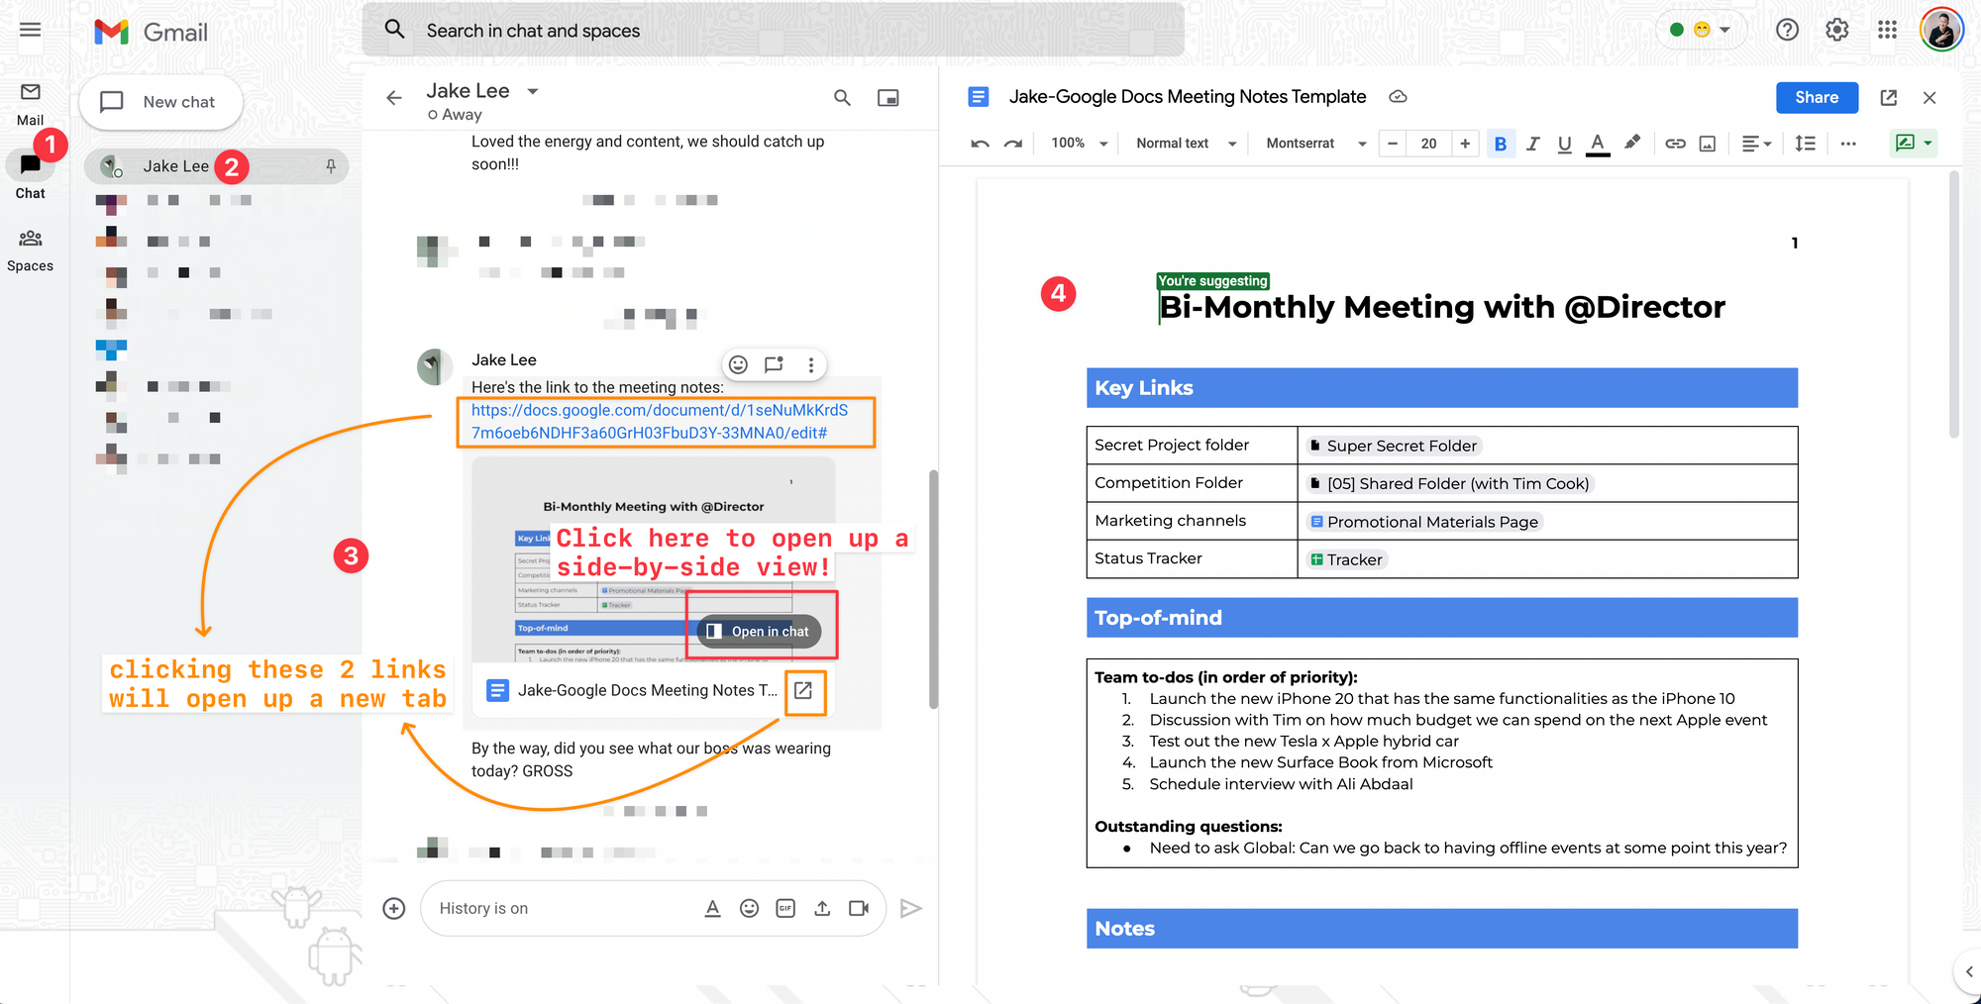
Task: Toggle pin on Jake Lee conversation
Action: 331,166
